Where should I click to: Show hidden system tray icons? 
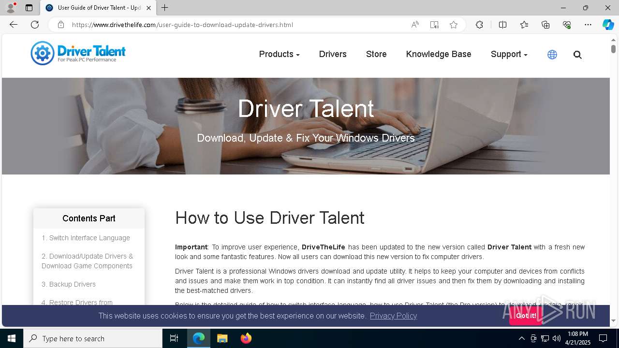[x=521, y=338]
